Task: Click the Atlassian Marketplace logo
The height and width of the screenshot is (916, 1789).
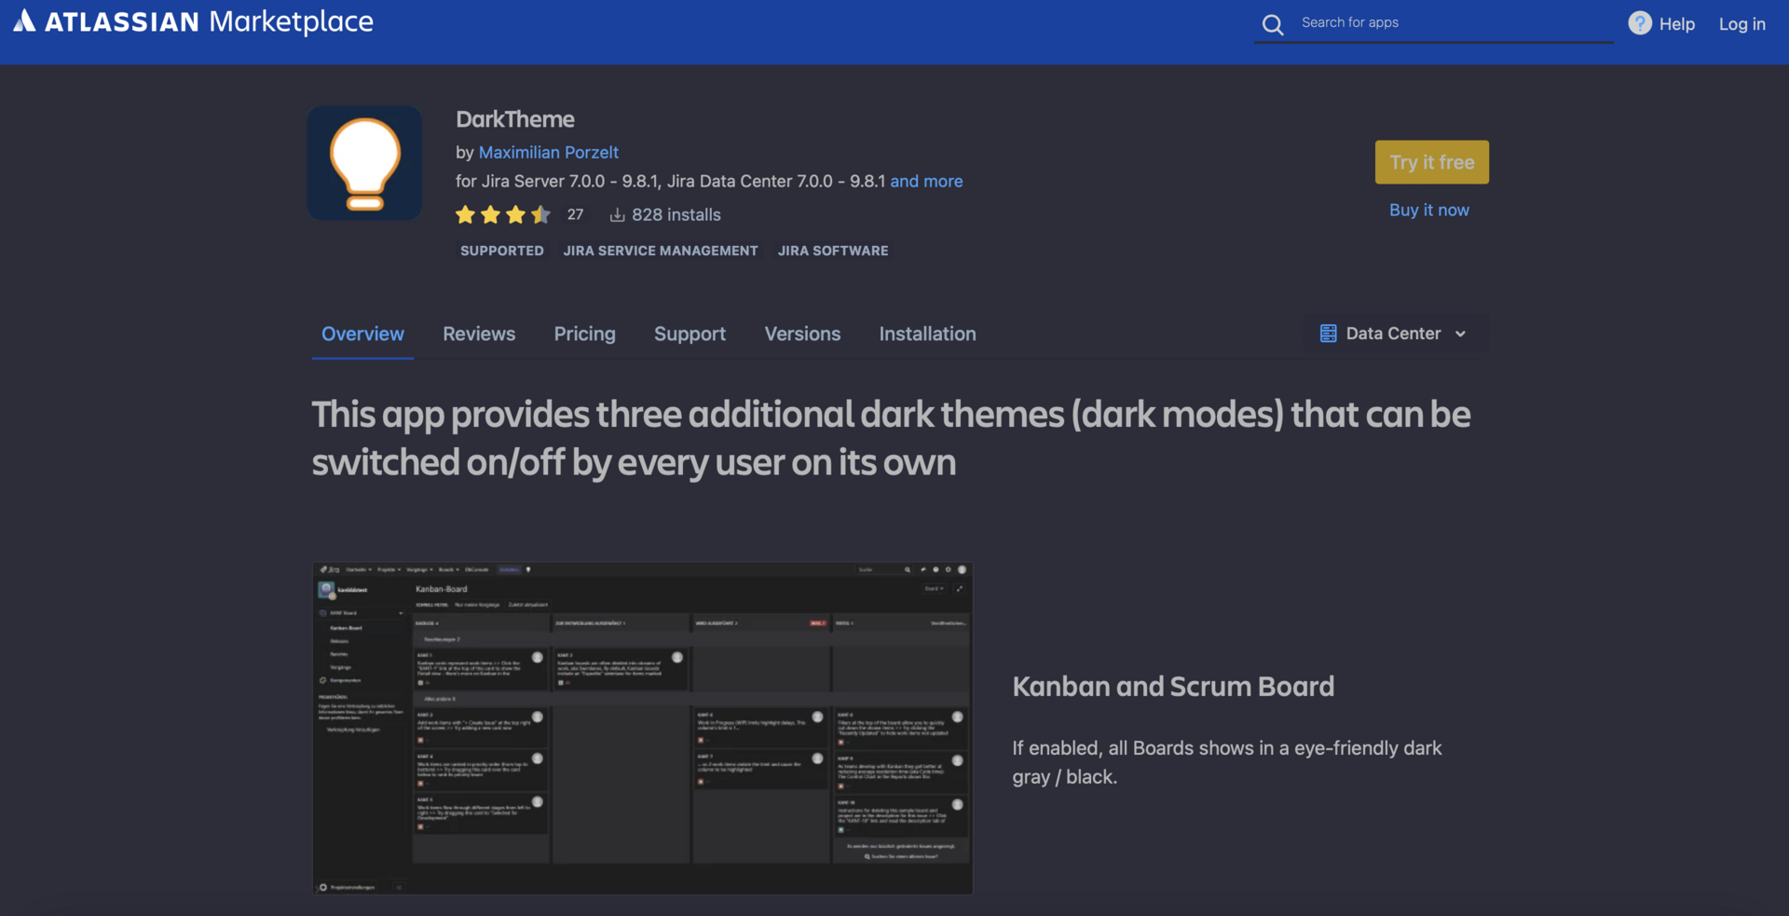Action: 194,21
